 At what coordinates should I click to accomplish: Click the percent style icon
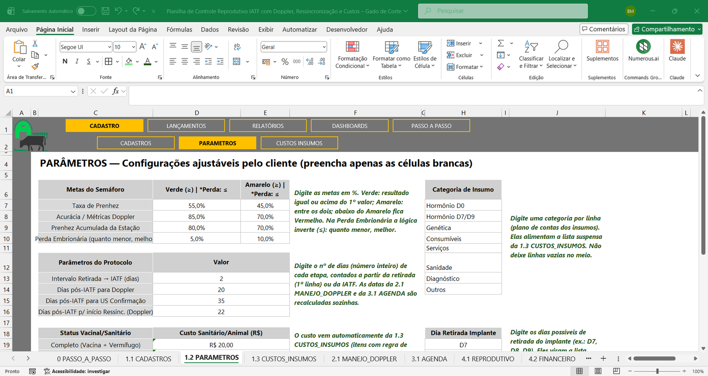click(x=285, y=61)
